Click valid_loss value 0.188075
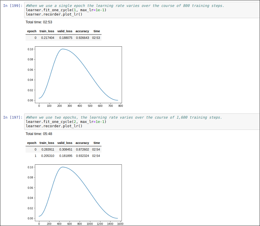This screenshot has height=226, width=260. pos(66,38)
